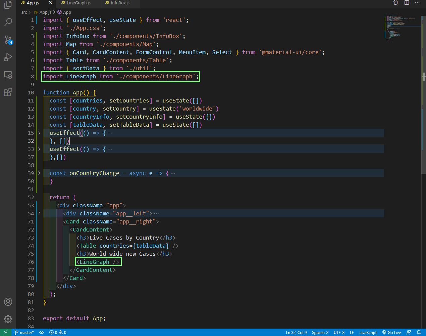This screenshot has width=426, height=336.
Task: Open the Explorer view in activity bar
Action: coord(8,5)
